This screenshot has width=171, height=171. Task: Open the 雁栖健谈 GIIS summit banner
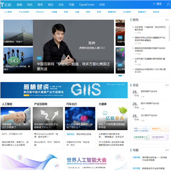[x=64, y=90]
